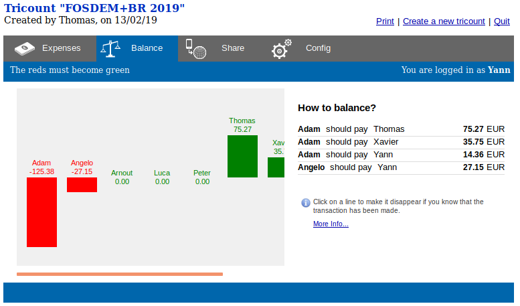Viewport: 520px width, 306px height.
Task: Click 'Created by Thomas, on 13/02/19' text
Action: [x=80, y=20]
